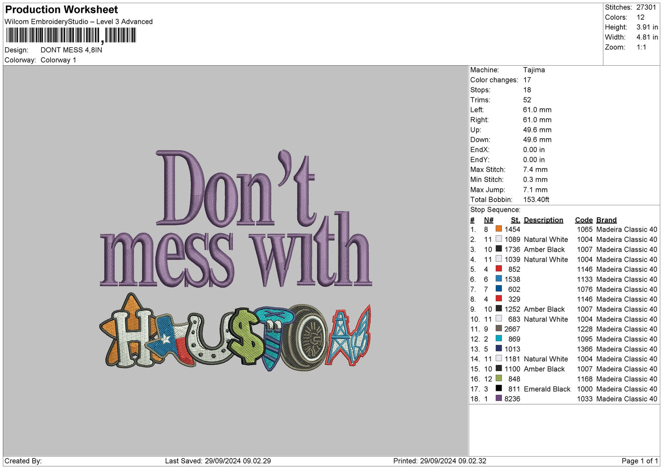Click the Stitches value 27301
The width and height of the screenshot is (663, 469).
[646, 7]
